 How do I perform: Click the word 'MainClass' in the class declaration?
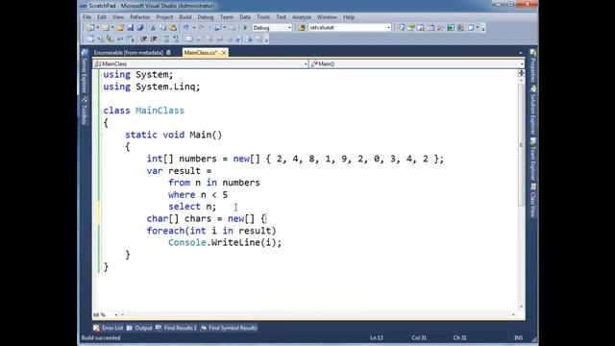point(160,111)
